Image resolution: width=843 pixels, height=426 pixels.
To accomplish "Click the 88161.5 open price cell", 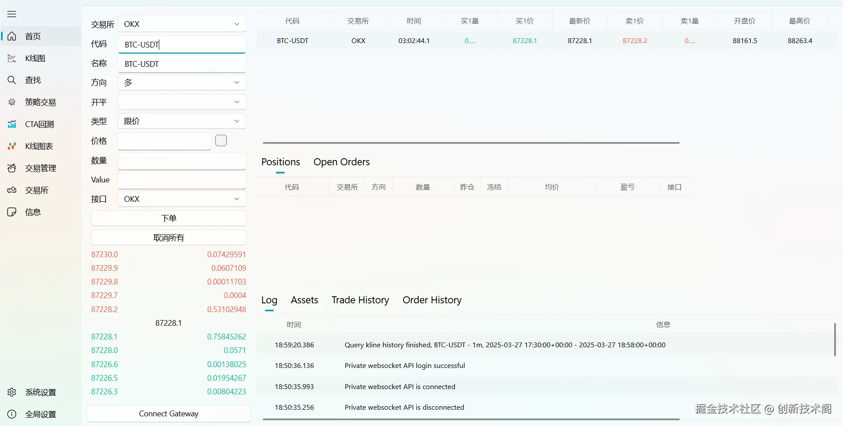I will (x=745, y=41).
